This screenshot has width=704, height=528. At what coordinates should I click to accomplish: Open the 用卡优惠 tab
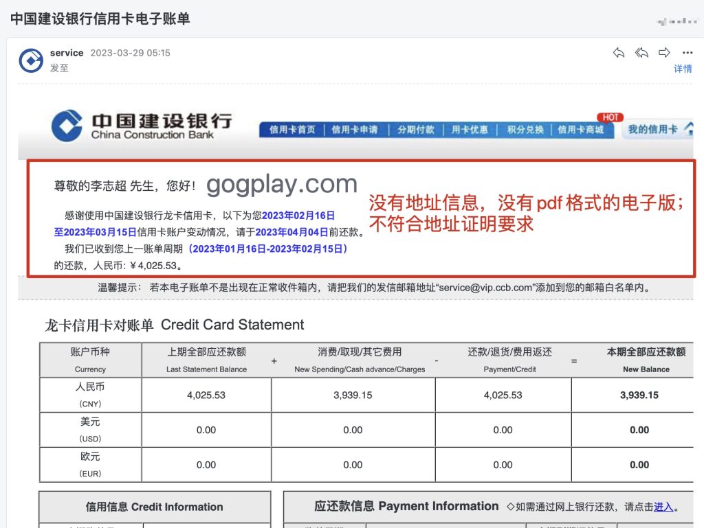(x=470, y=130)
